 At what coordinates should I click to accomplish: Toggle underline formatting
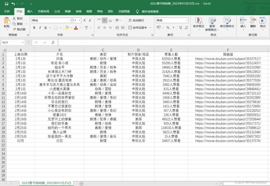[46, 28]
